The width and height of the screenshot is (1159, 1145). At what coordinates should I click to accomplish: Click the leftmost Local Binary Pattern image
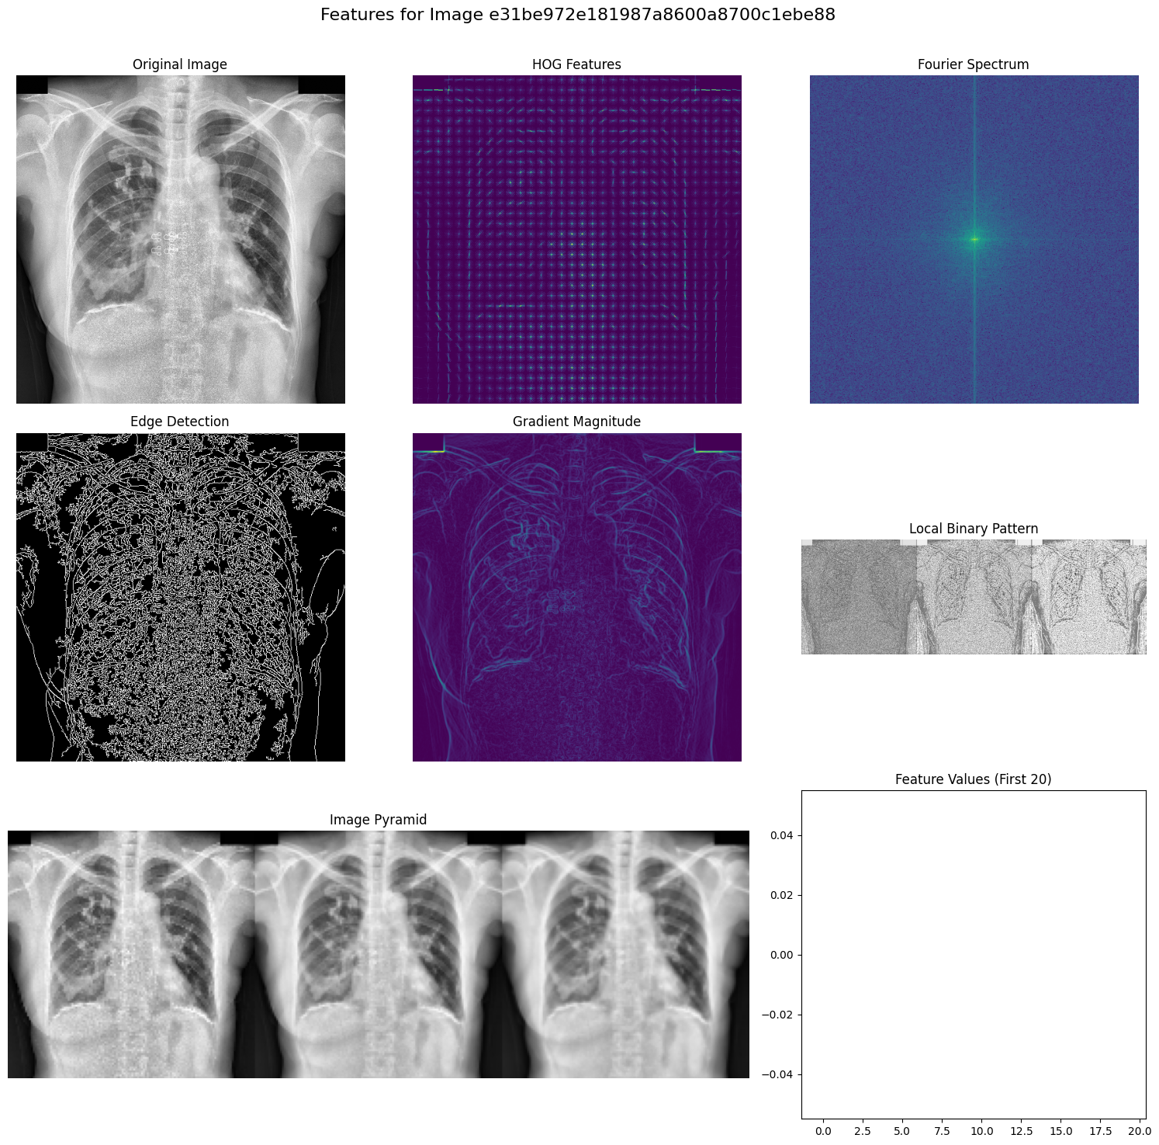tap(859, 597)
